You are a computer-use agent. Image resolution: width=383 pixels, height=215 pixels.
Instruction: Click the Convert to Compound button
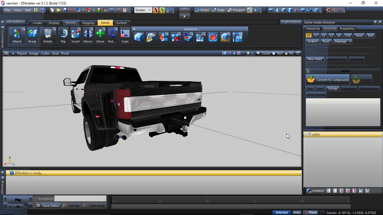click(x=327, y=80)
